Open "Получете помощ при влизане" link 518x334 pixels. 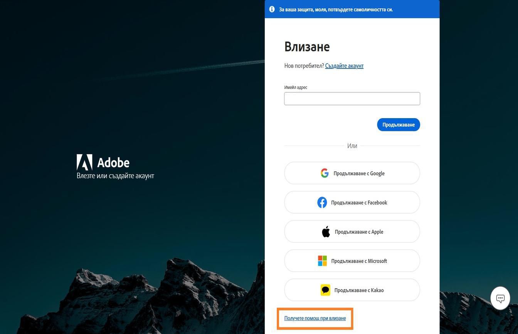315,318
